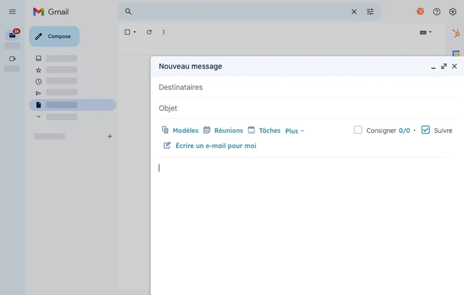Screen dimensions: 464x295
Task: Open the Help question mark icon
Action: point(437,12)
